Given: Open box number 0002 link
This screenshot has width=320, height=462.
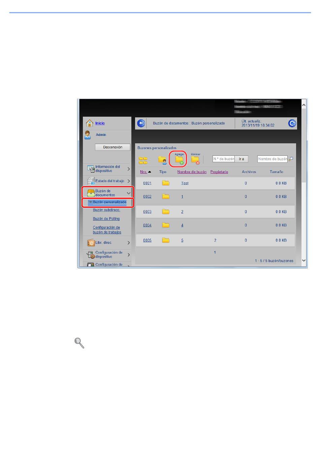Looking at the screenshot, I should [147, 197].
